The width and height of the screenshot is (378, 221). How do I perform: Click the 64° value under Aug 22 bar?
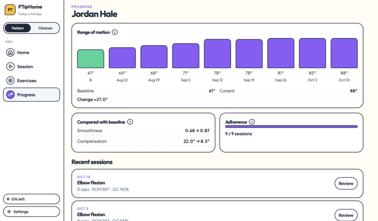122,73
